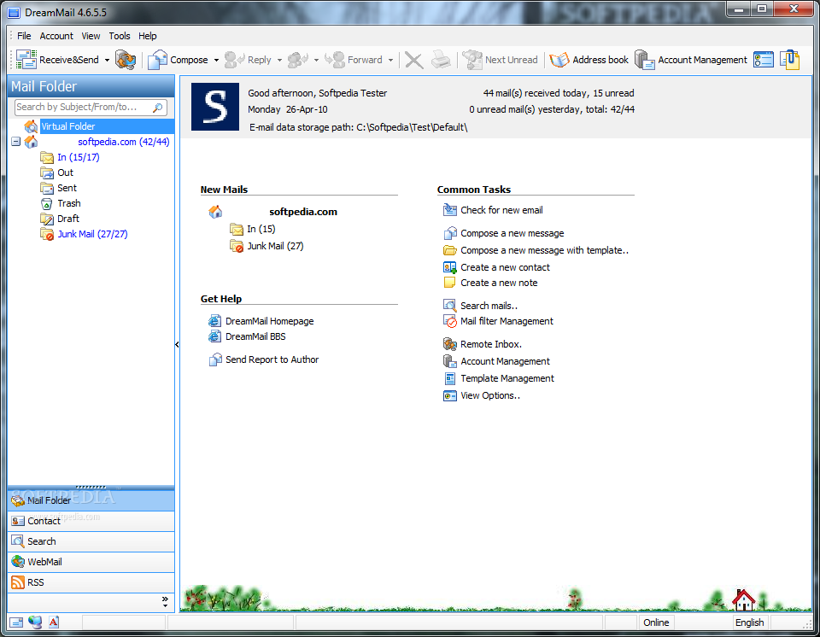Click the status bar mail window icon
820x637 pixels.
pyautogui.click(x=16, y=622)
